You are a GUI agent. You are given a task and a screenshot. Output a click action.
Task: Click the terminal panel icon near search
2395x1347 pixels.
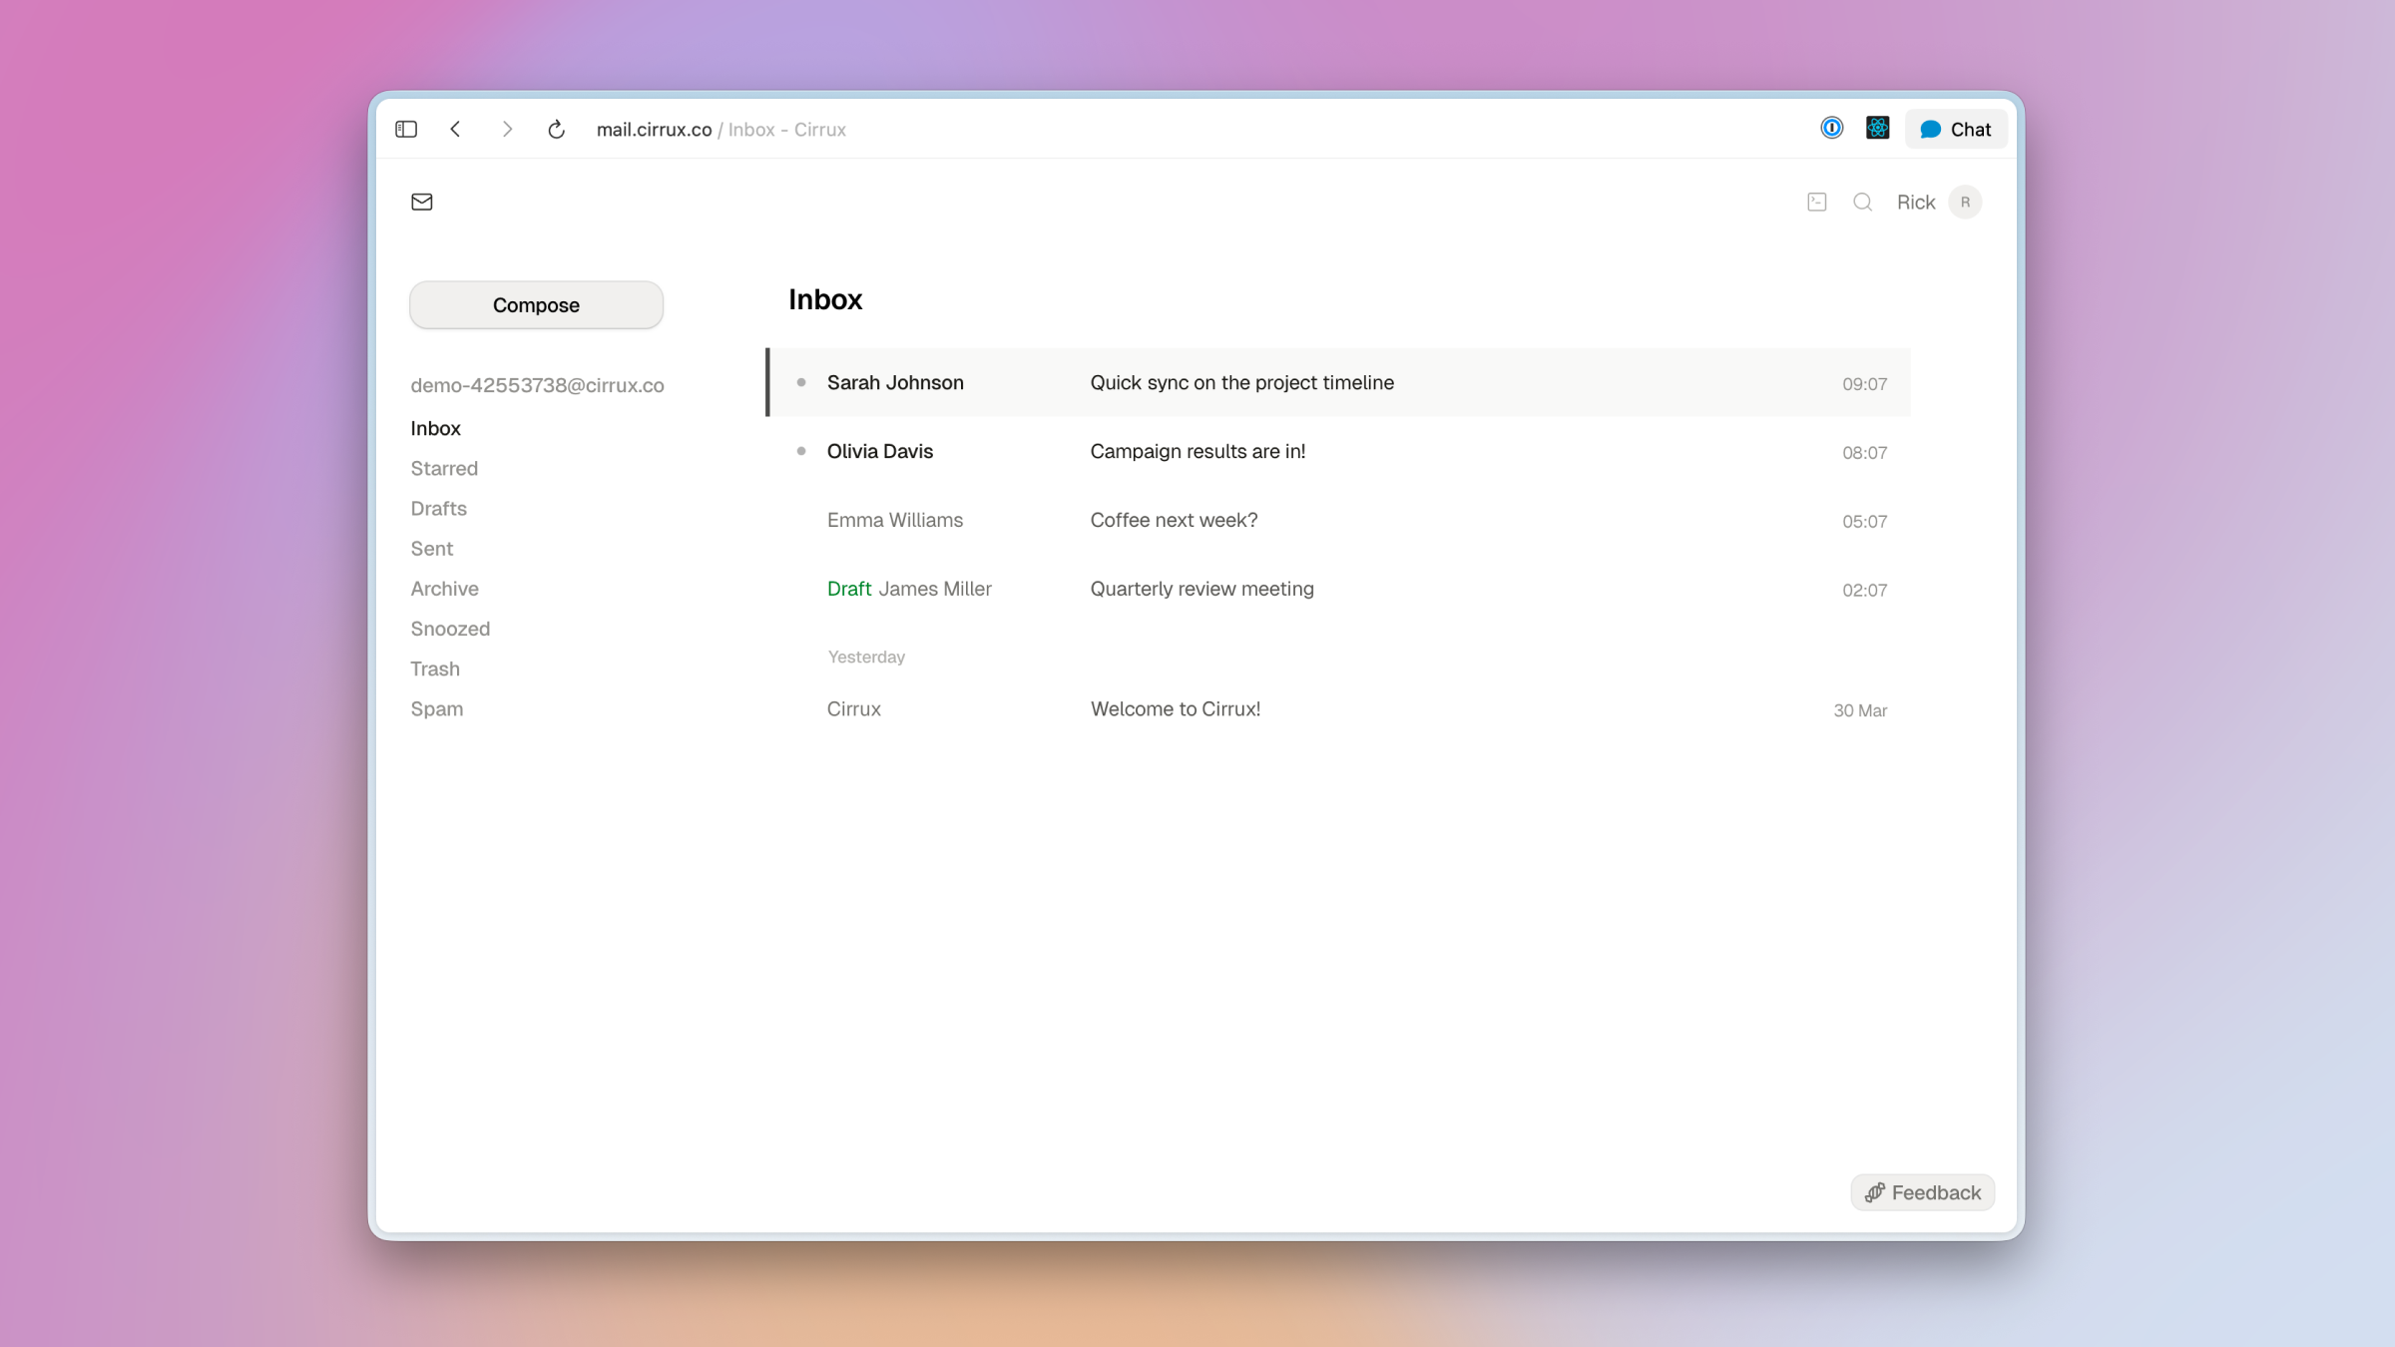tap(1816, 202)
